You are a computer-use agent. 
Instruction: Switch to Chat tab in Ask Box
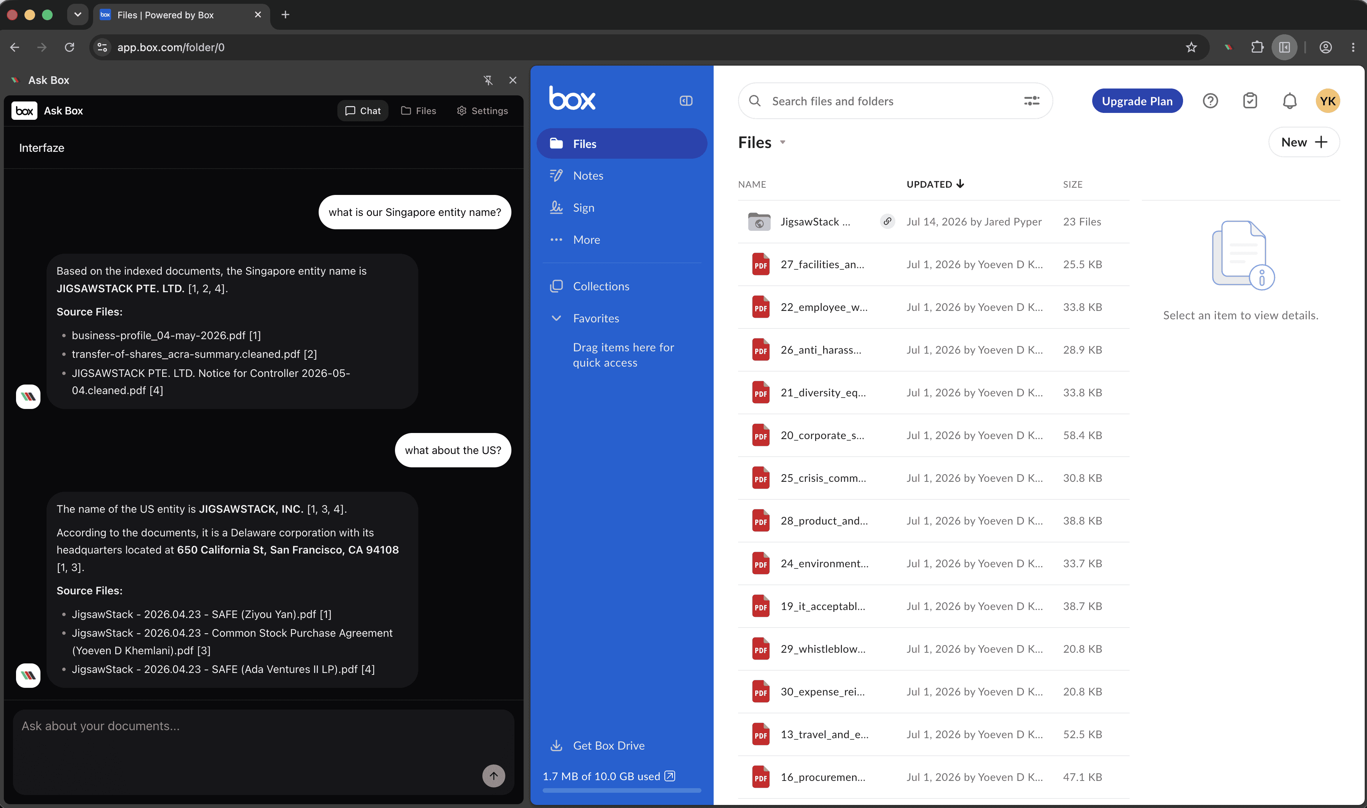tap(363, 111)
